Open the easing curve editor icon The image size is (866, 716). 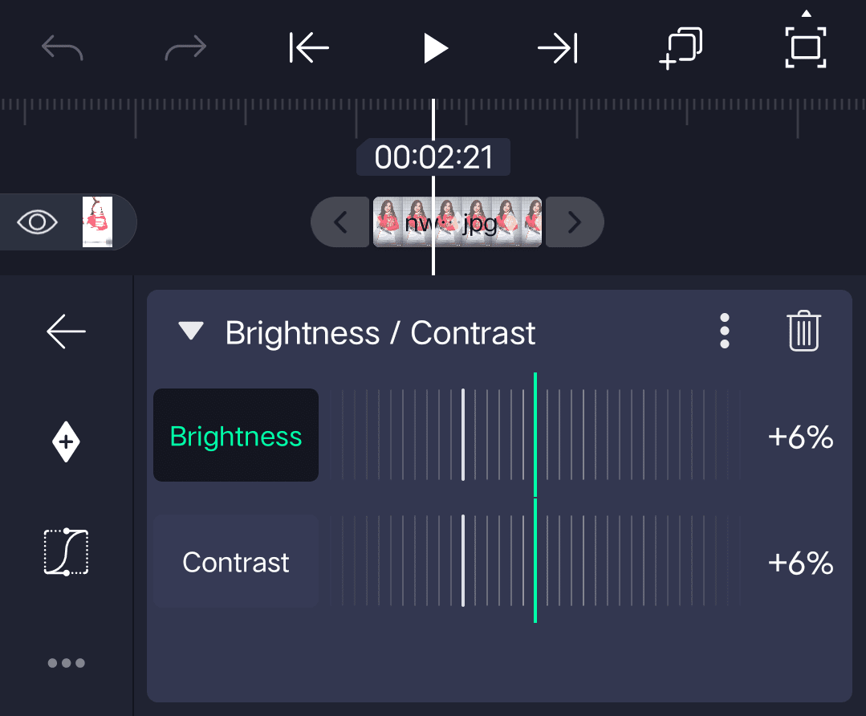(x=66, y=552)
